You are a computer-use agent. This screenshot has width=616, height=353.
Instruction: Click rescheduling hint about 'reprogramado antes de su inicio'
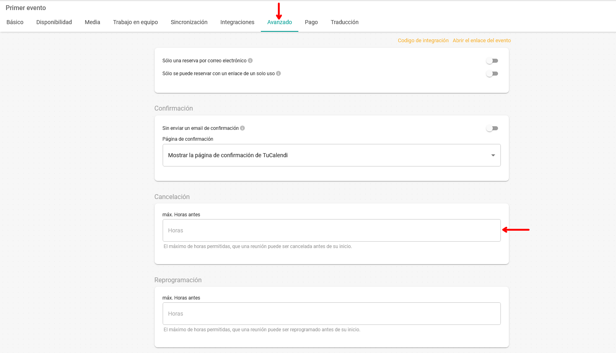(x=262, y=330)
